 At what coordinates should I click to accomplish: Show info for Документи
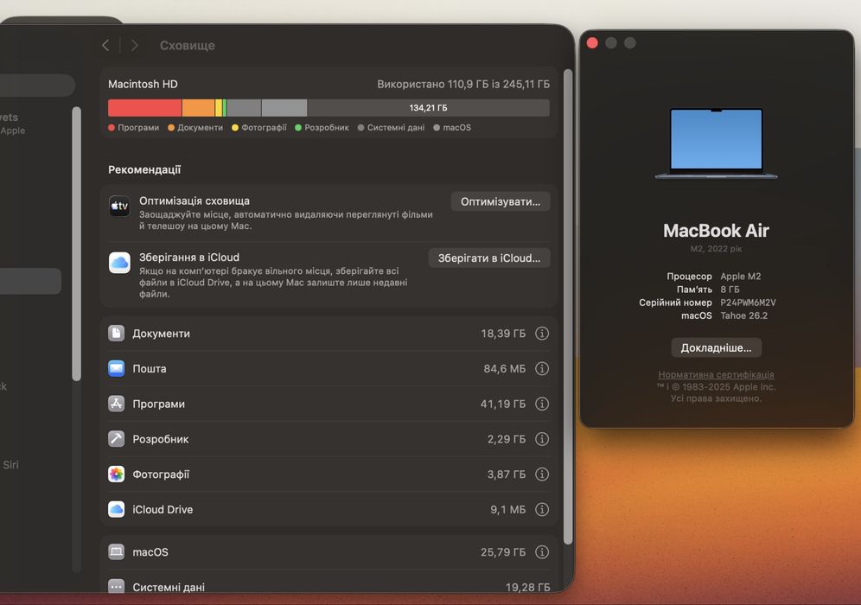542,334
